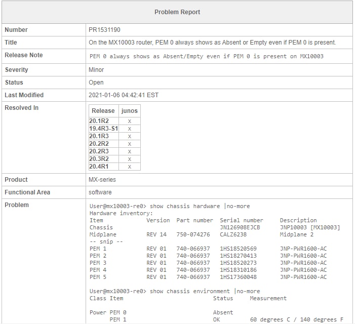Select the software functional area value
Screen dimensions: 355x324
click(x=100, y=192)
